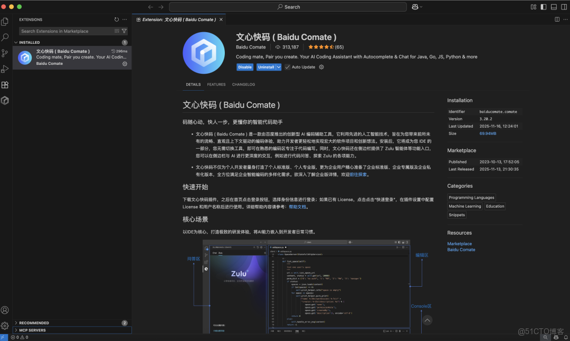Screen dimensions: 570x341
Task: Click the Disable button
Action: tap(244, 67)
